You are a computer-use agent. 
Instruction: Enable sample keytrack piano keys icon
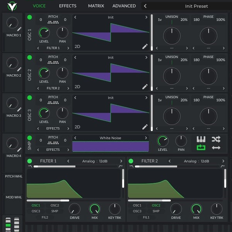(x=201, y=139)
